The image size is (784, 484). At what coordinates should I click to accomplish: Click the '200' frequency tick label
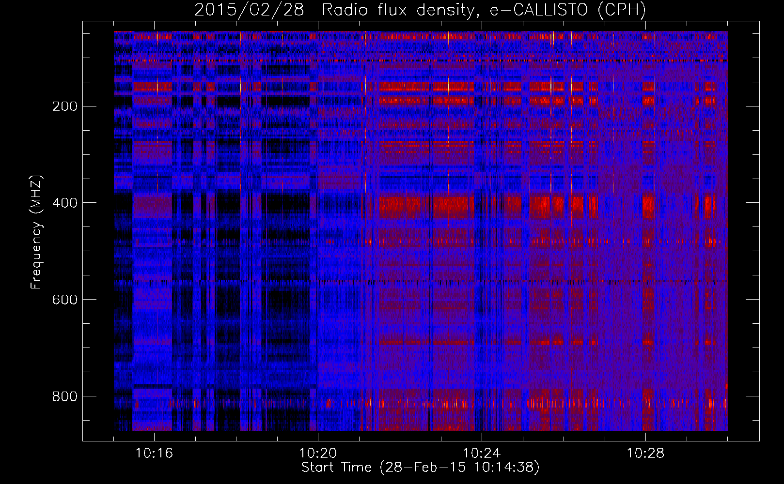pos(65,106)
